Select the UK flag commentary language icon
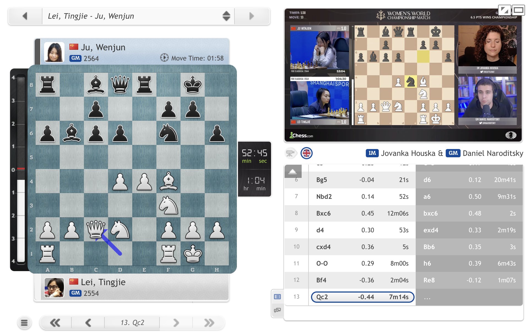The width and height of the screenshot is (530, 336). tap(307, 153)
